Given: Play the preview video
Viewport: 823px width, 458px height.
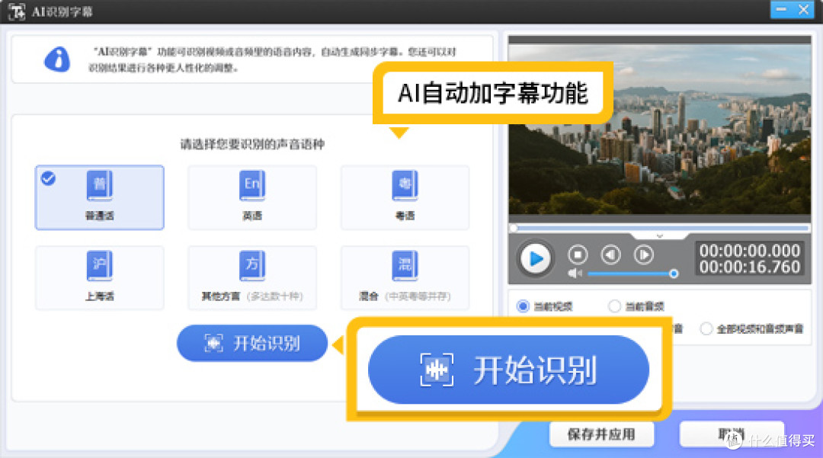Looking at the screenshot, I should tap(536, 258).
